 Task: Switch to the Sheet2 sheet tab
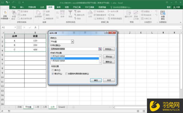coord(62,107)
